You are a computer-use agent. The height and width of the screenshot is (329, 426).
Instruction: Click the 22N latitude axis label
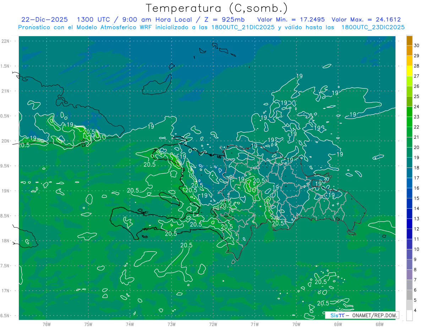click(5, 41)
